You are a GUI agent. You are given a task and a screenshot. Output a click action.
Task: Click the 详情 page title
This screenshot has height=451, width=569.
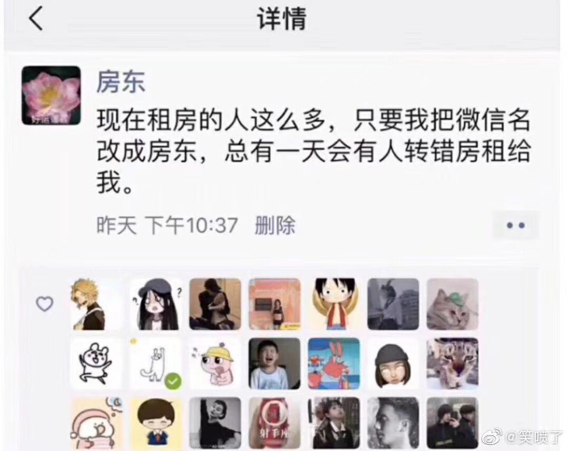click(282, 18)
